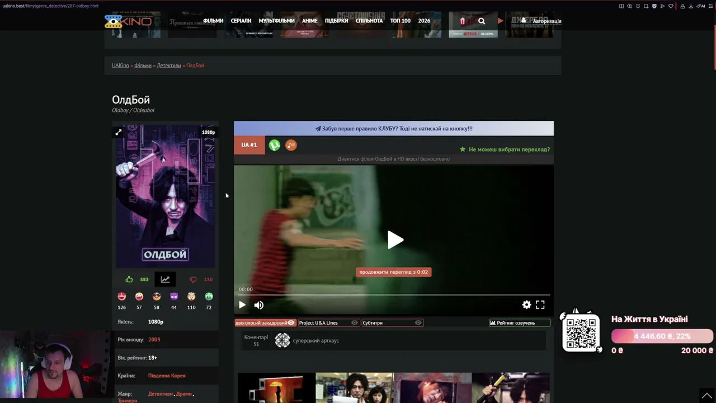Open the СПІЛЬНОТА menu
Image resolution: width=716 pixels, height=403 pixels.
[369, 21]
